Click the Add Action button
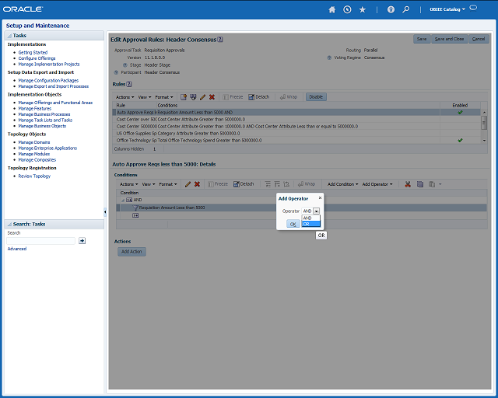This screenshot has height=398, width=498. (132, 252)
